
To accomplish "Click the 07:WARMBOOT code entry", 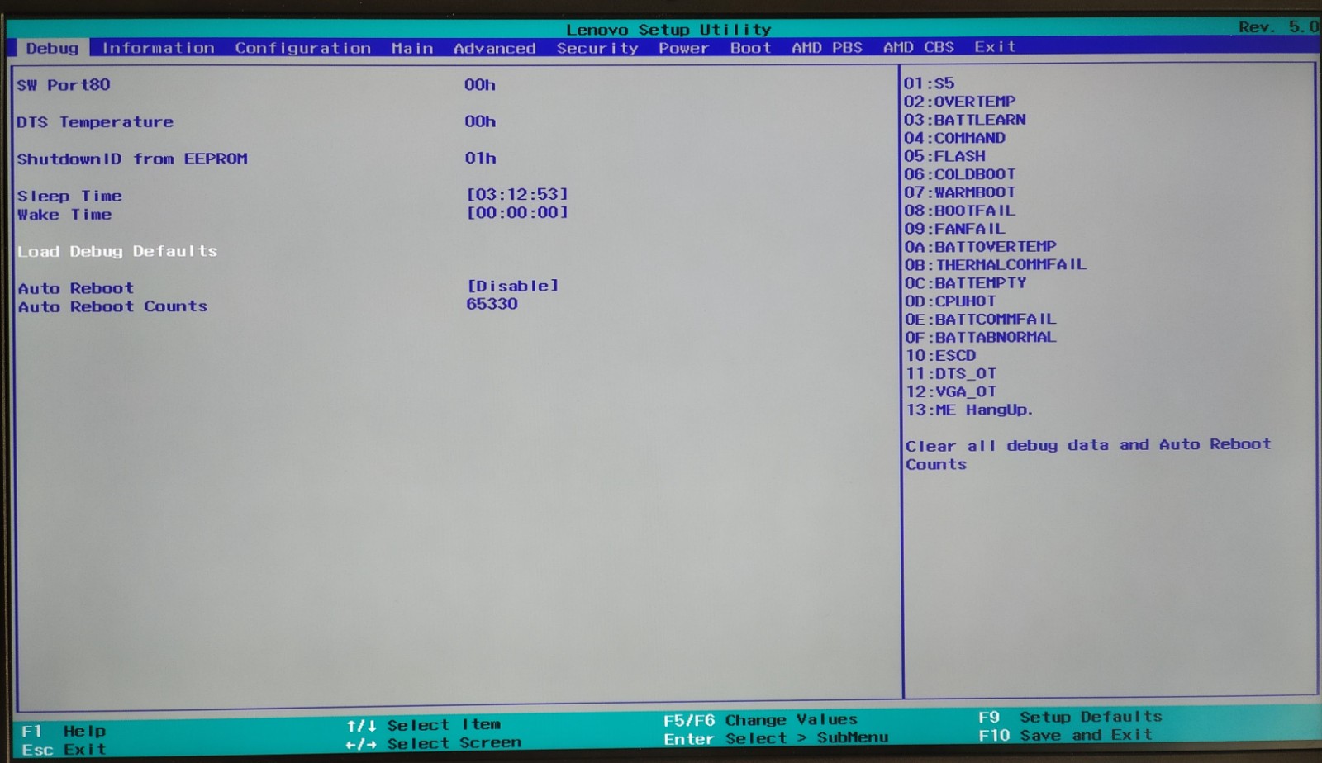I will [959, 192].
